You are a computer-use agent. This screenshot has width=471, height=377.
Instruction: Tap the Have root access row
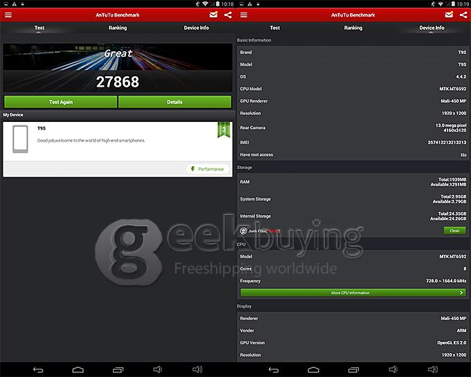[353, 155]
